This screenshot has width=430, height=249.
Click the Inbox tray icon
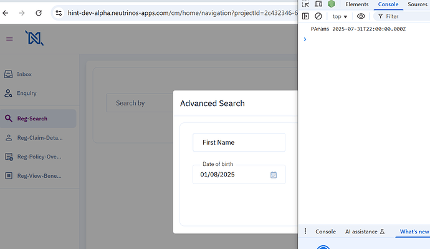pos(8,74)
